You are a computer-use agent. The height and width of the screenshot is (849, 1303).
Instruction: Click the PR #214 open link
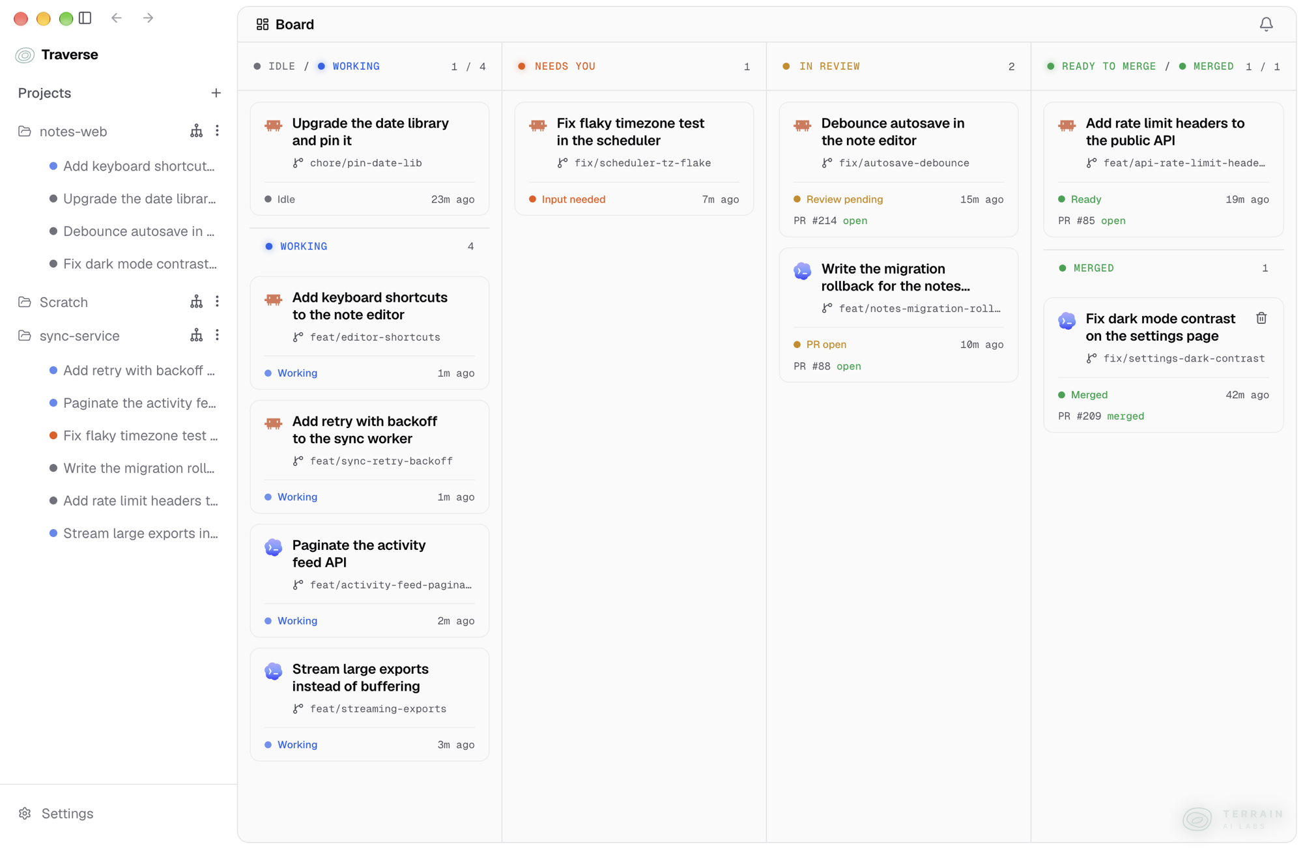tap(830, 221)
